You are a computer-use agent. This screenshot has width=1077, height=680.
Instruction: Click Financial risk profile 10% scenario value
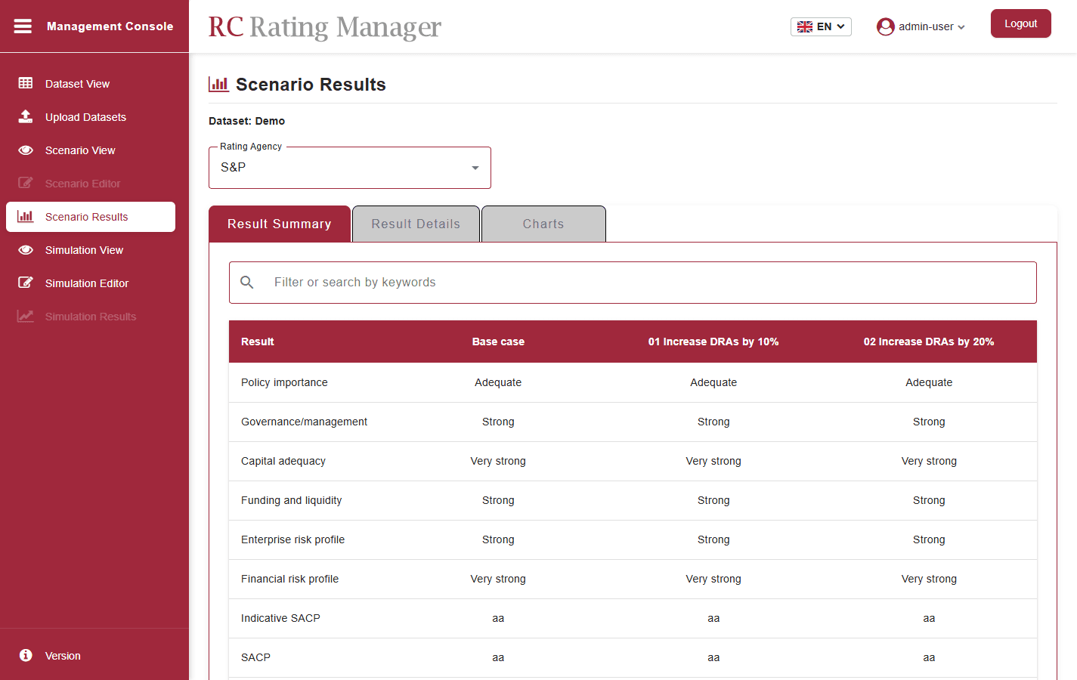tap(713, 579)
